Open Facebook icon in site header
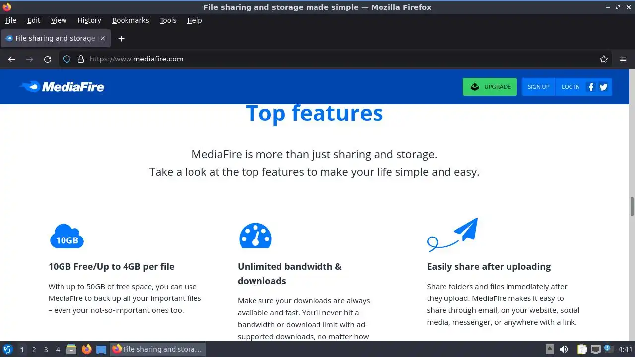 coord(591,87)
